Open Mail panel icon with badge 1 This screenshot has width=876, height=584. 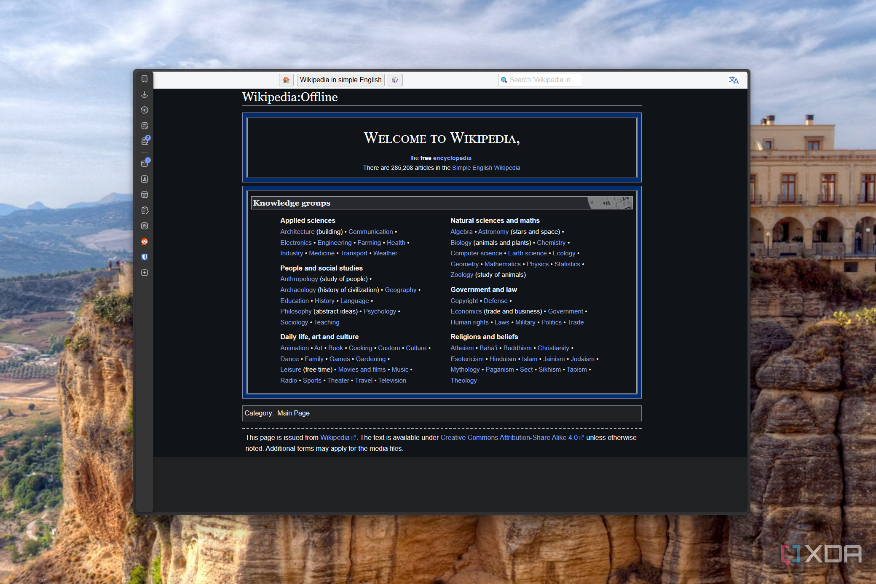pyautogui.click(x=145, y=163)
